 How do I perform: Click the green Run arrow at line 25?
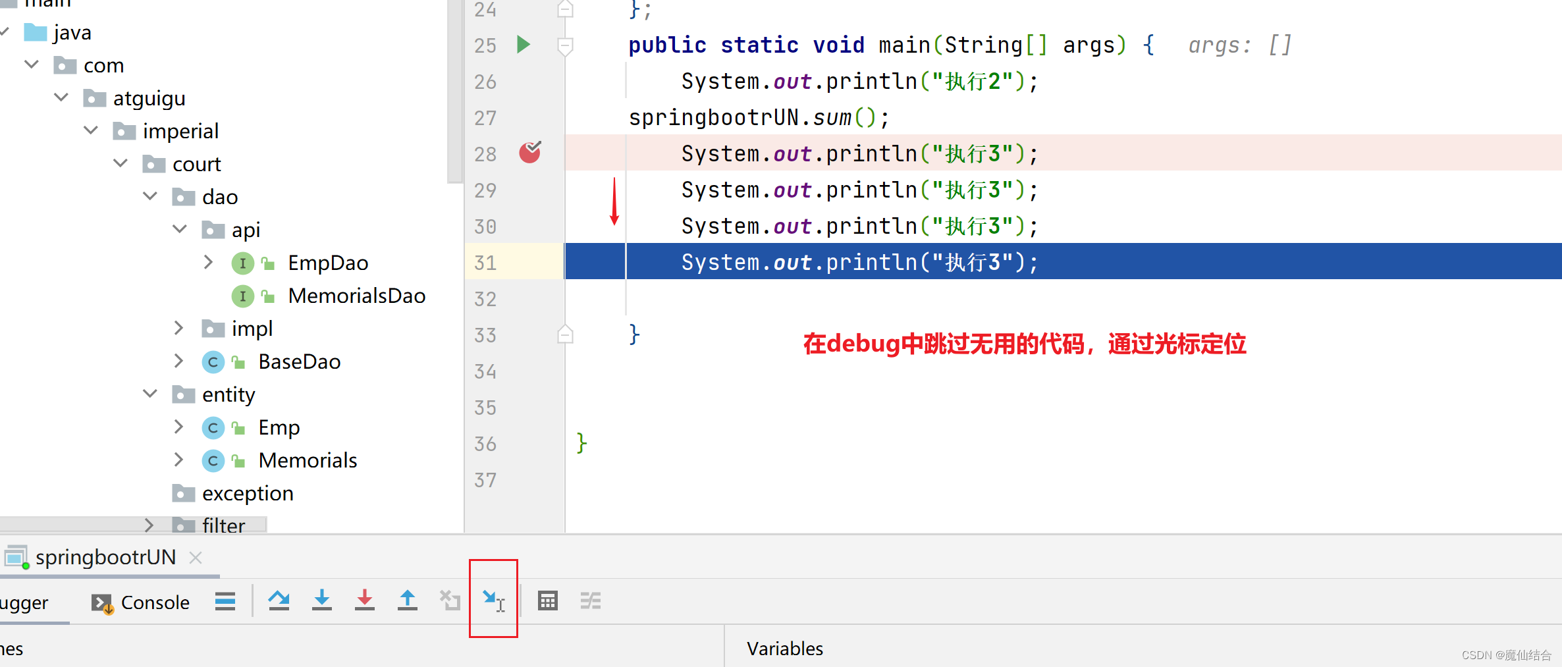(524, 45)
